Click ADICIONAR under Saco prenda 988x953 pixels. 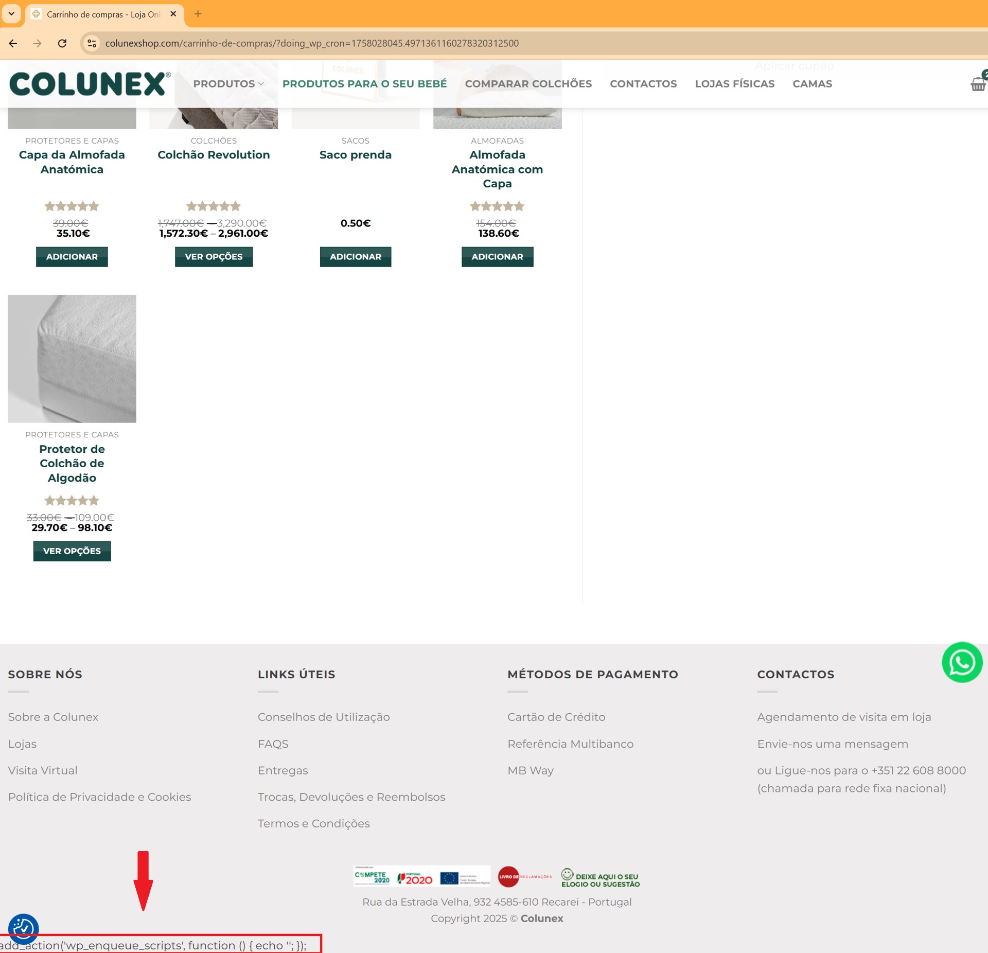click(355, 256)
